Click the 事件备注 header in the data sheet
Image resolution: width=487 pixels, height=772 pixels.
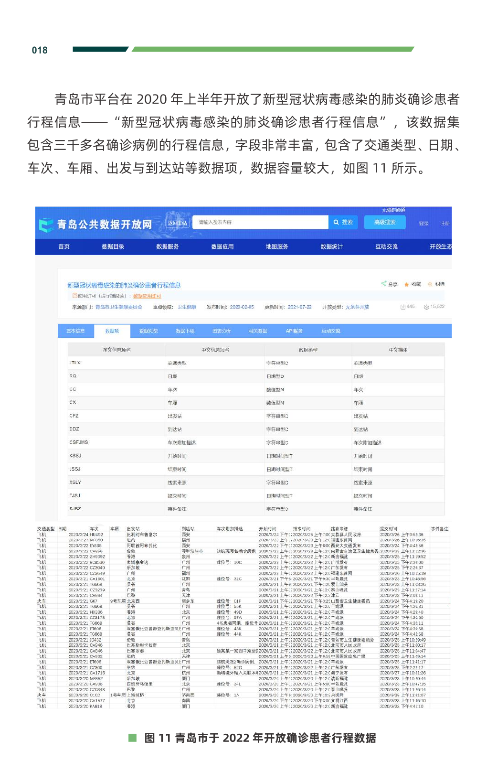440,529
